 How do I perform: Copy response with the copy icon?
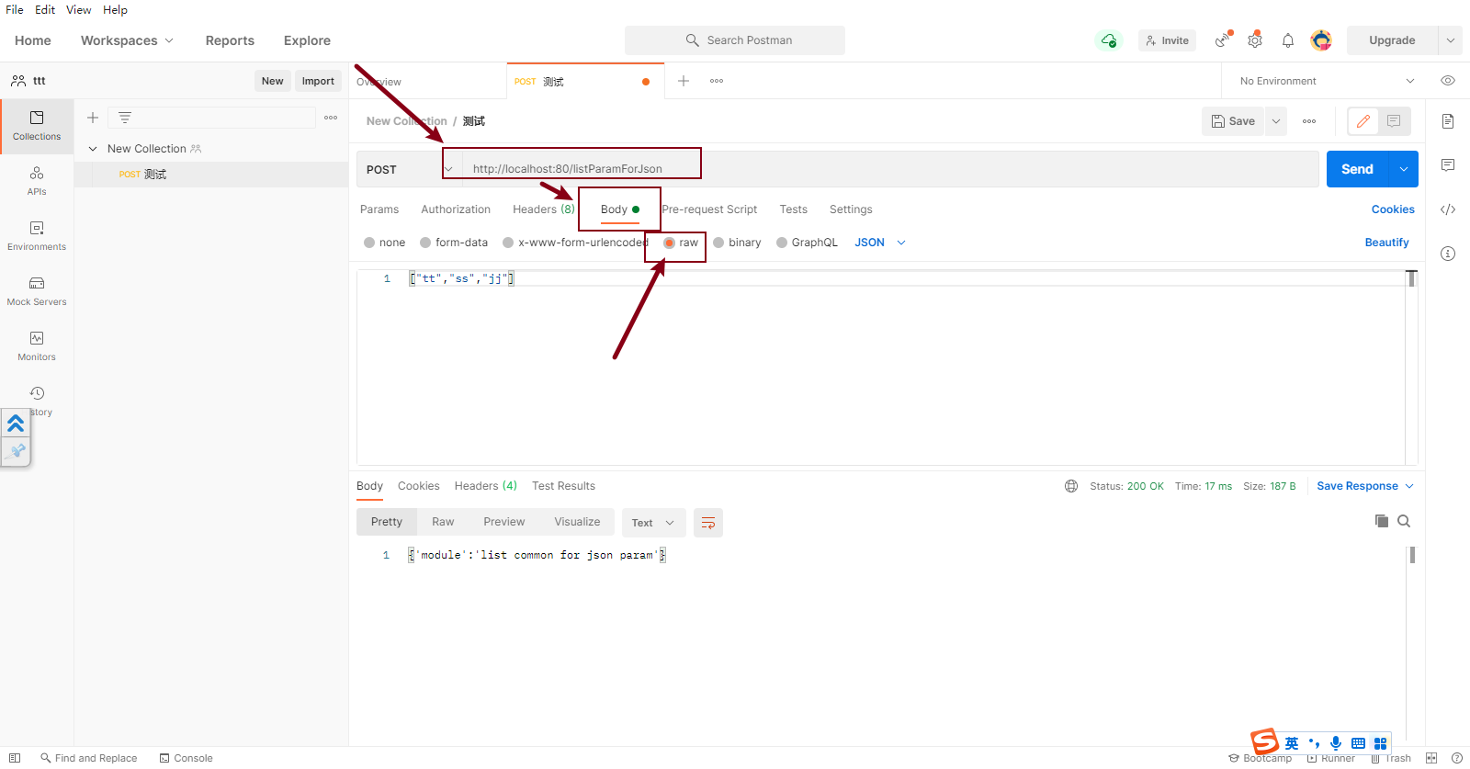coord(1381,521)
